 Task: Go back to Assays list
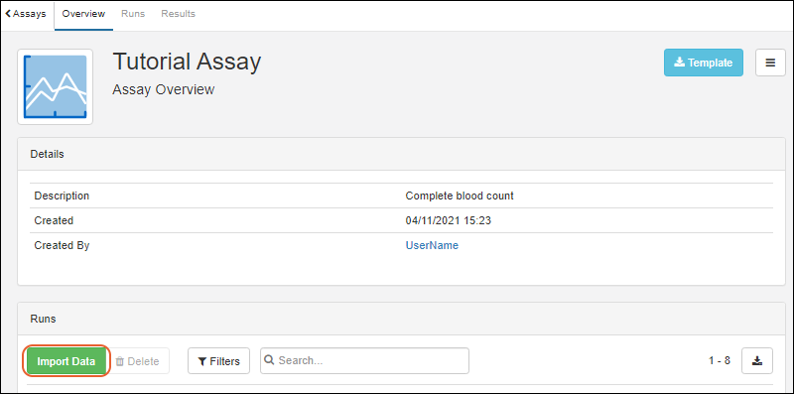(x=26, y=14)
